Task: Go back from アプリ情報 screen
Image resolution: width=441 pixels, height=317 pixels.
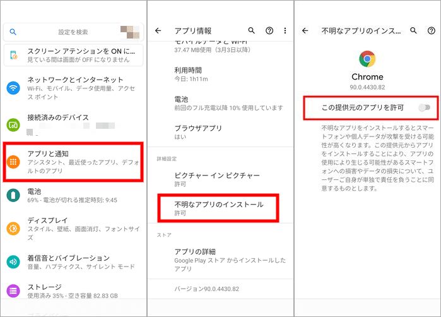Action: 158,31
